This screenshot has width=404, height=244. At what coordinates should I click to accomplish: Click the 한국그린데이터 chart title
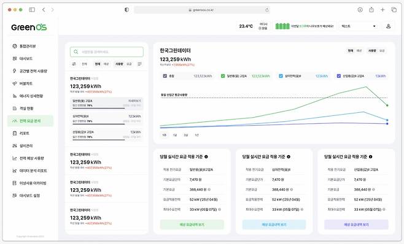(x=175, y=50)
